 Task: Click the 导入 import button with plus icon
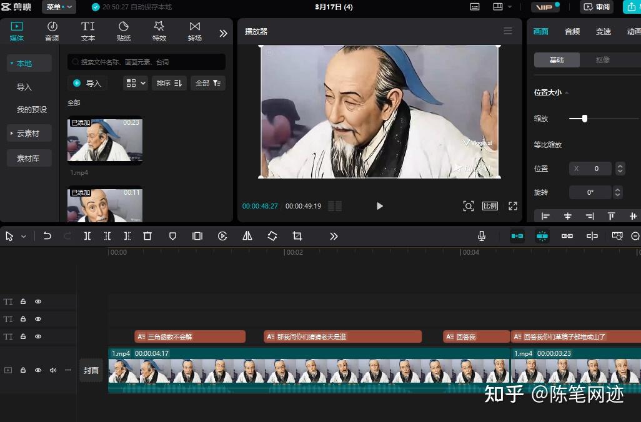pos(87,83)
